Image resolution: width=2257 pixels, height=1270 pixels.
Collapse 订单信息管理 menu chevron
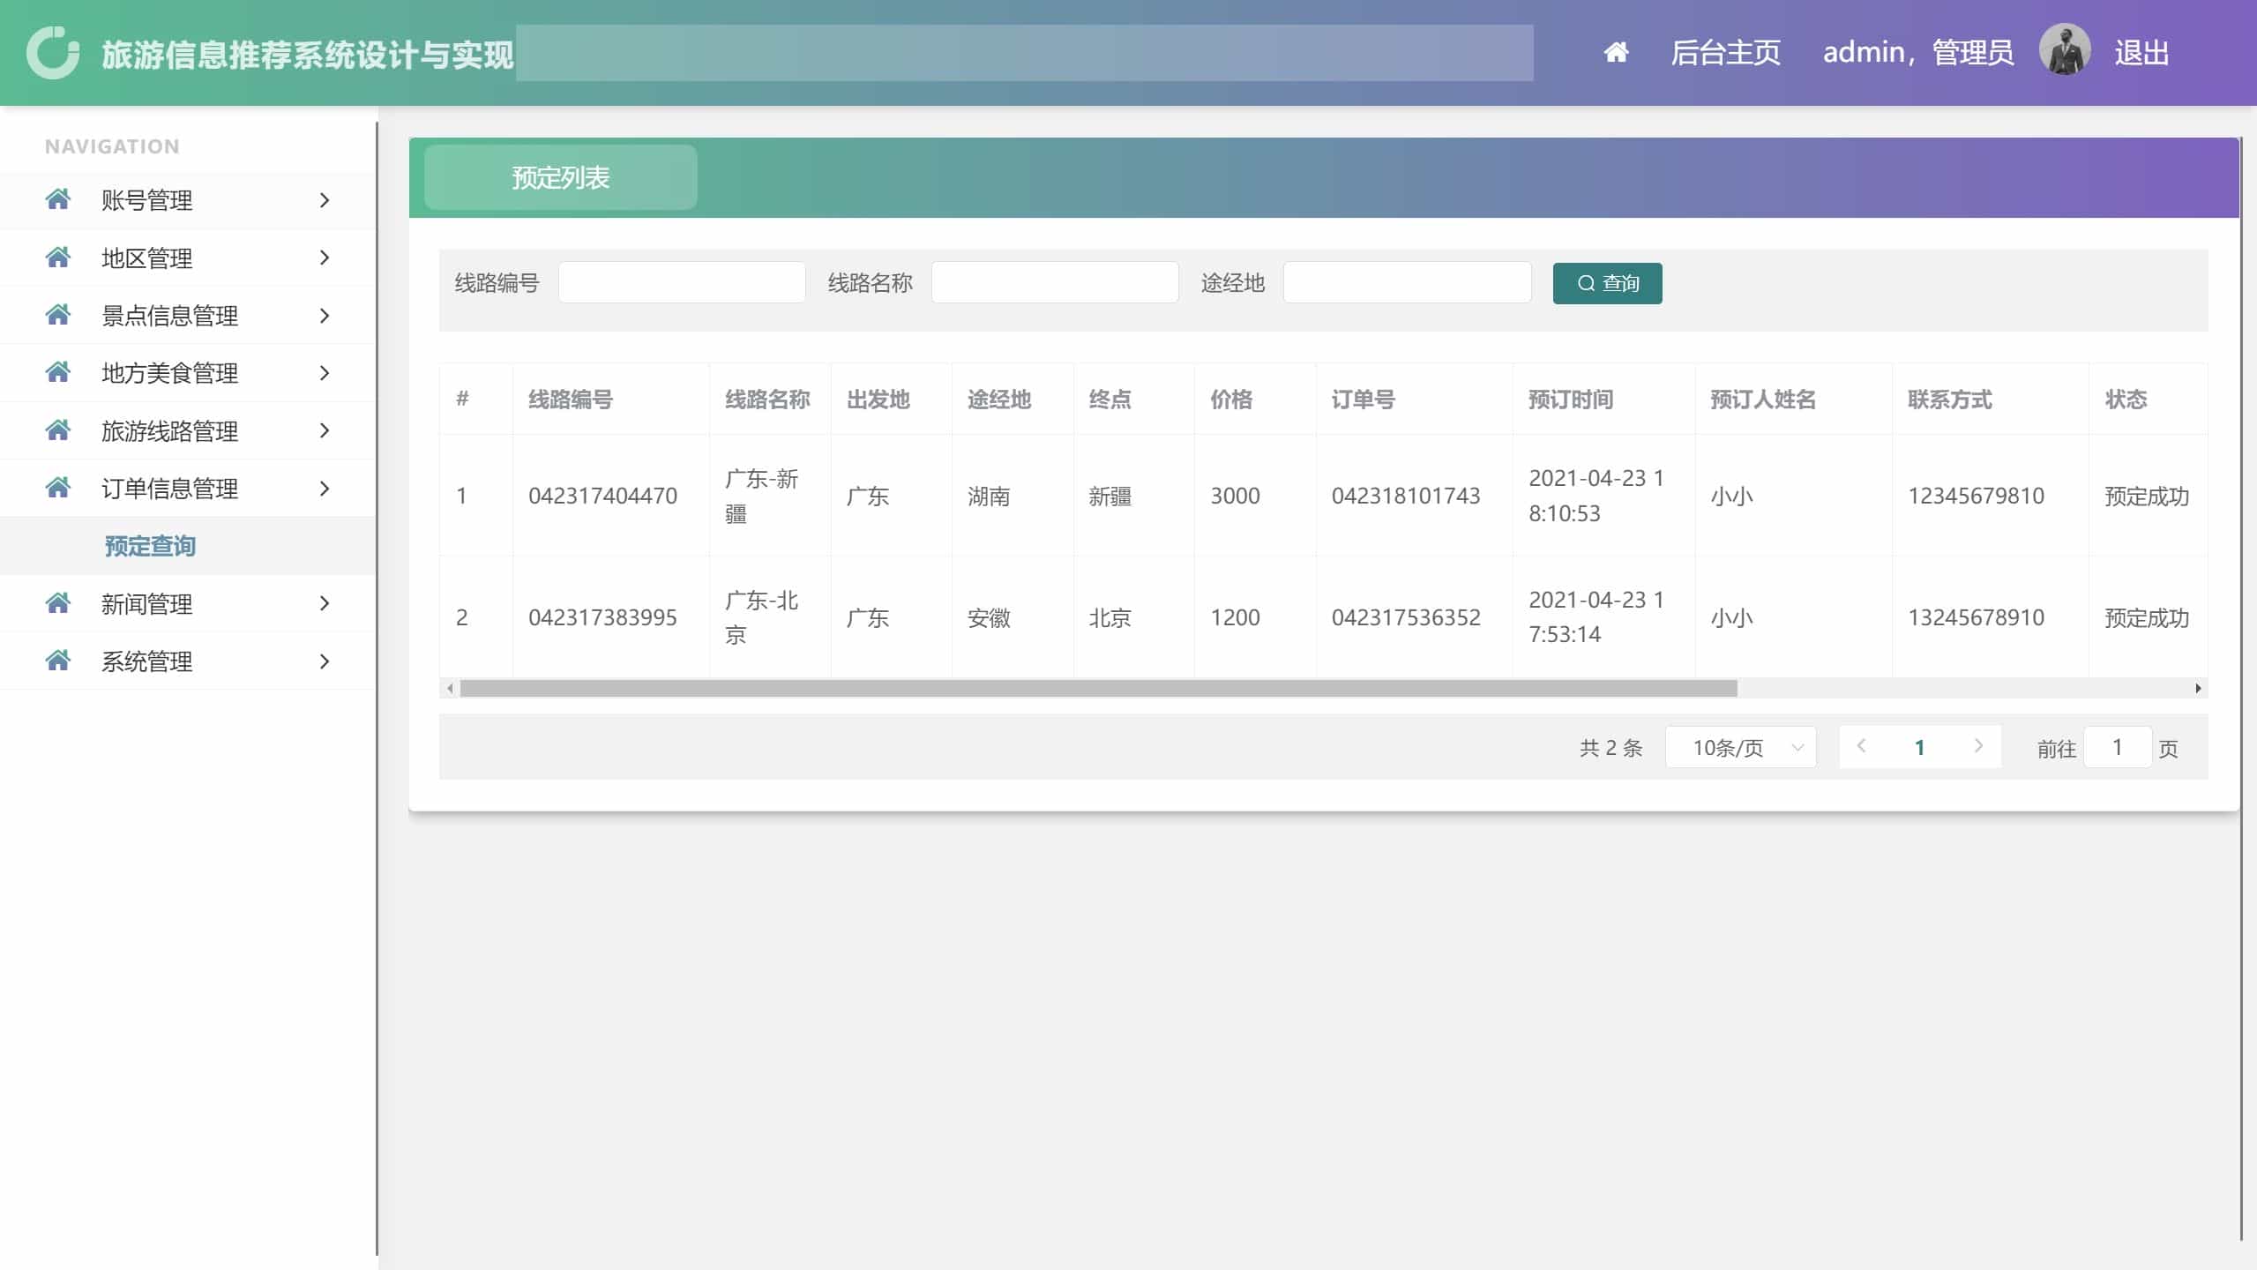tap(325, 489)
